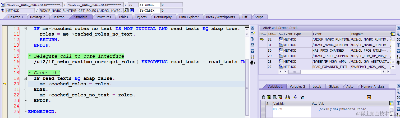Open the Script tab
The width and height of the screenshot is (400, 118).
pyautogui.click(x=259, y=17)
